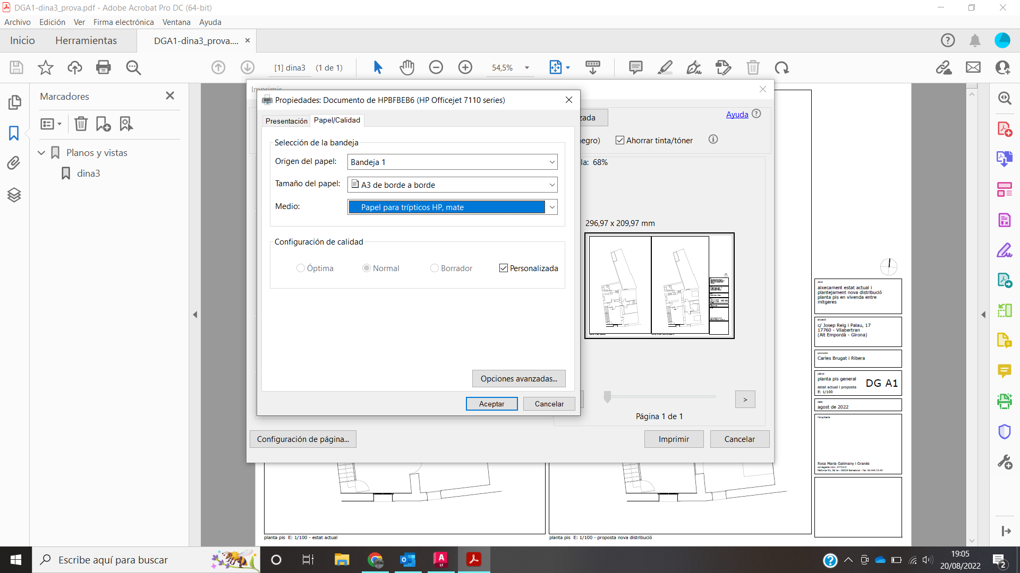Collapse the Planos y vistas bookmark group
Image resolution: width=1020 pixels, height=573 pixels.
click(41, 152)
